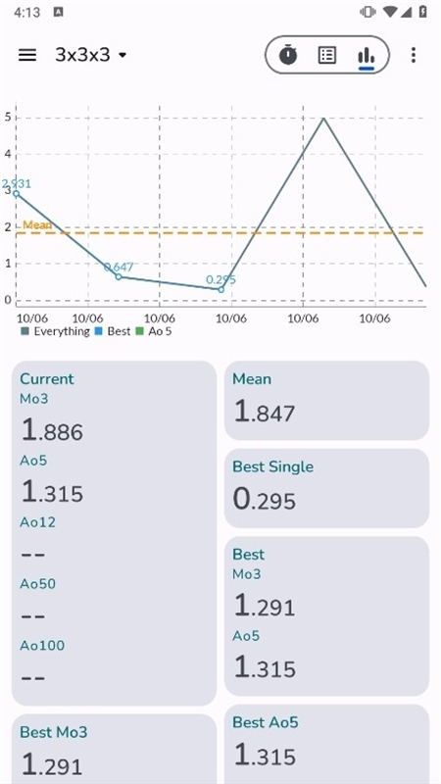Open the solves list view icon
Viewport: 441px width, 784px height.
tap(327, 55)
